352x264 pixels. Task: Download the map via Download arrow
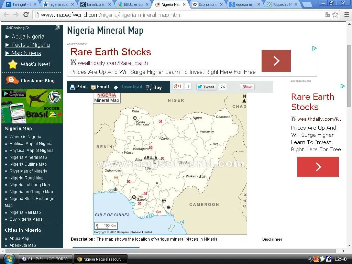tap(115, 88)
